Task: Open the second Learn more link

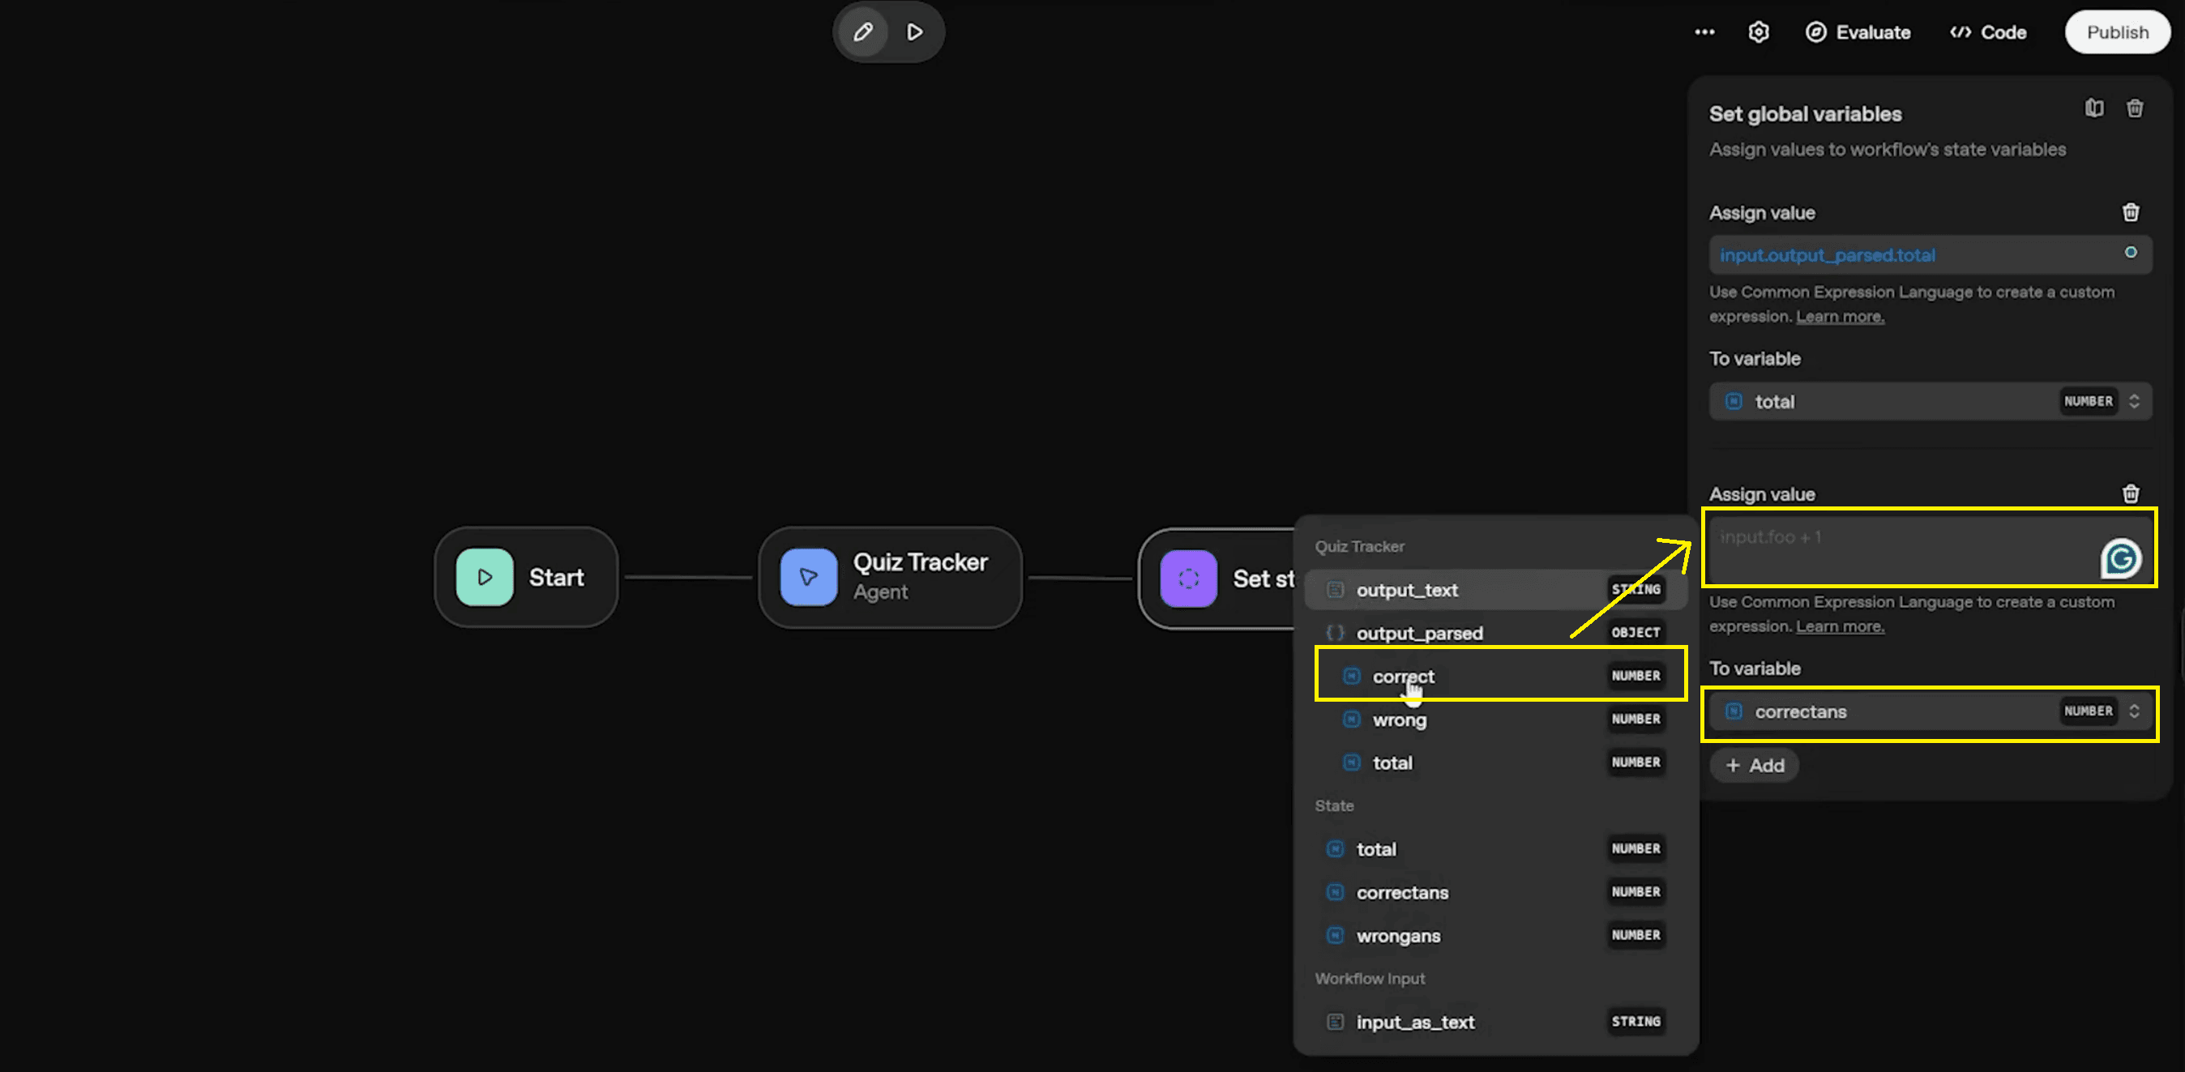Action: pyautogui.click(x=1839, y=626)
